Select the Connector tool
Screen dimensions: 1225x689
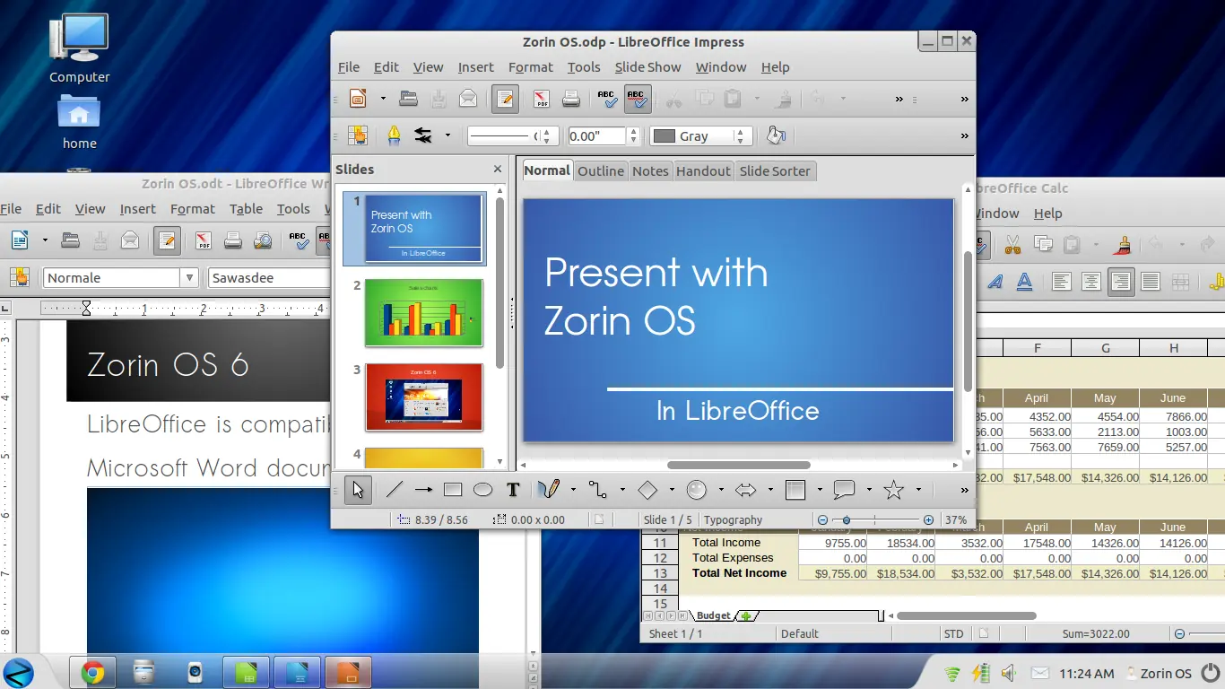pos(598,490)
